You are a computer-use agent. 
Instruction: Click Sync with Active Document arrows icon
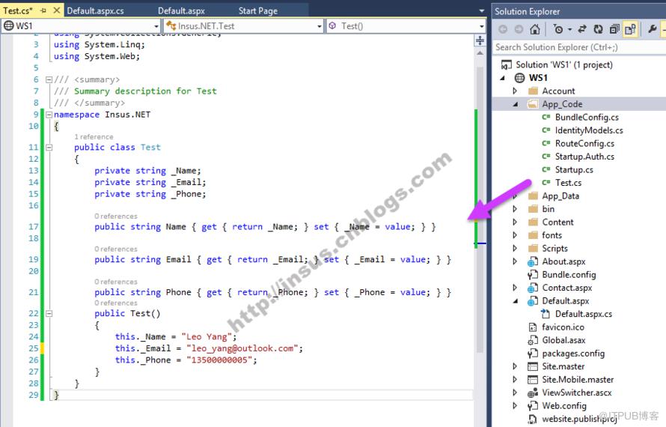coord(582,29)
